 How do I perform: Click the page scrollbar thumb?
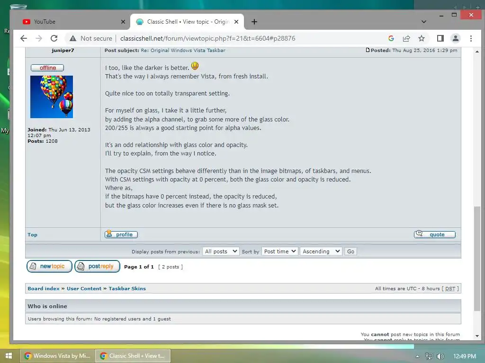tap(477, 259)
